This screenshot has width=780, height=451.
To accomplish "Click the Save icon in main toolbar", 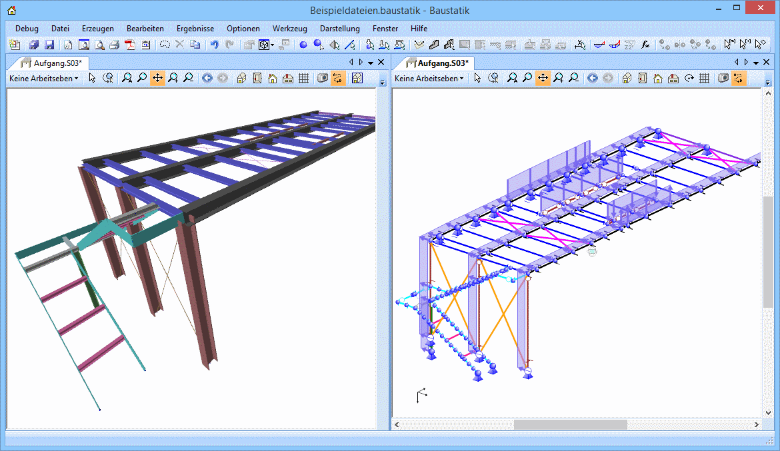I will coord(49,45).
